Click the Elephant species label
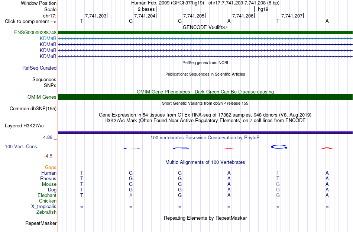353x232 pixels. (x=47, y=196)
